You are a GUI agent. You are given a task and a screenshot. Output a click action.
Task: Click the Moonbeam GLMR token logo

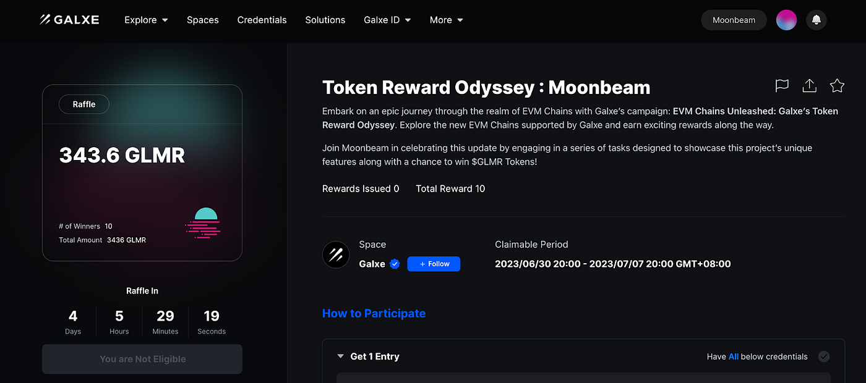[x=203, y=223]
